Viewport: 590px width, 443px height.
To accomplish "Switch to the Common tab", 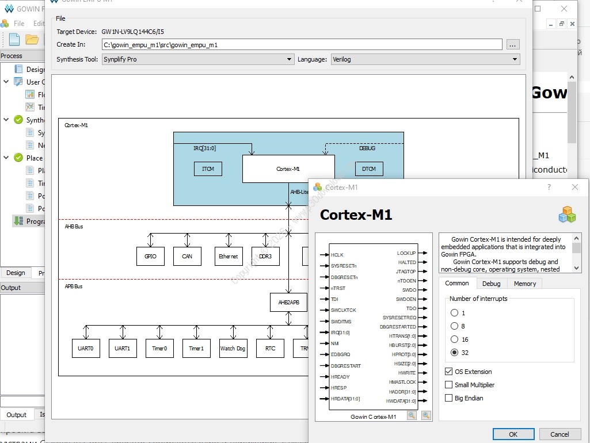I will point(457,283).
